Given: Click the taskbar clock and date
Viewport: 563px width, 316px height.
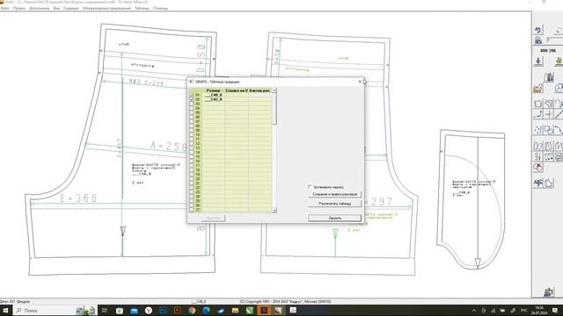Looking at the screenshot, I should point(539,310).
